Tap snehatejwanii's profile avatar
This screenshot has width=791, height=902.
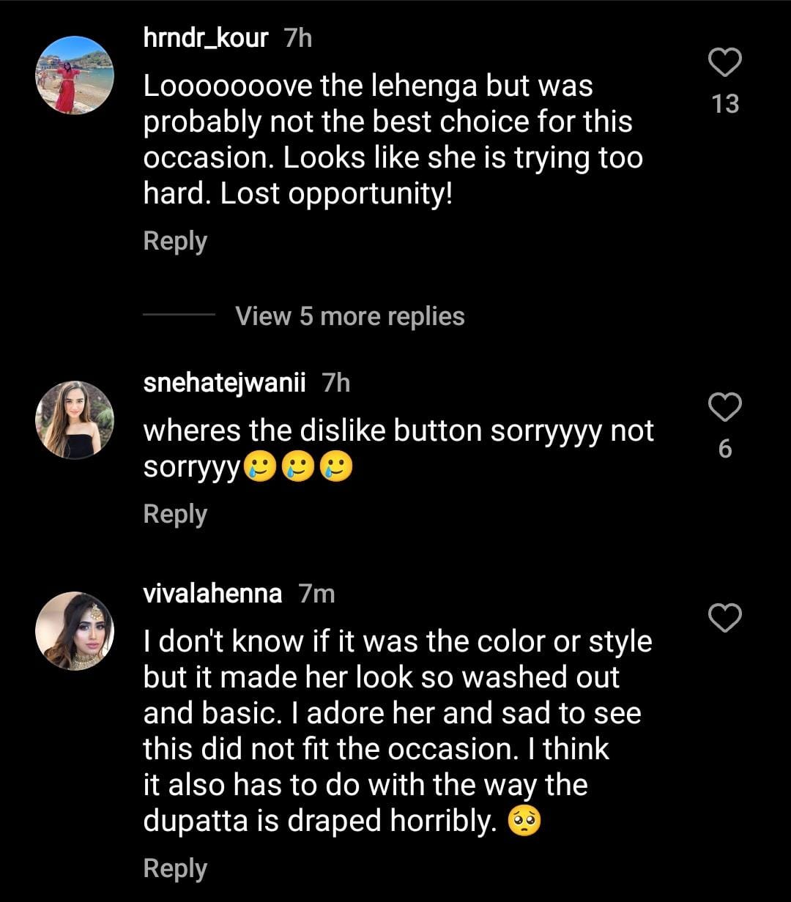(x=75, y=420)
